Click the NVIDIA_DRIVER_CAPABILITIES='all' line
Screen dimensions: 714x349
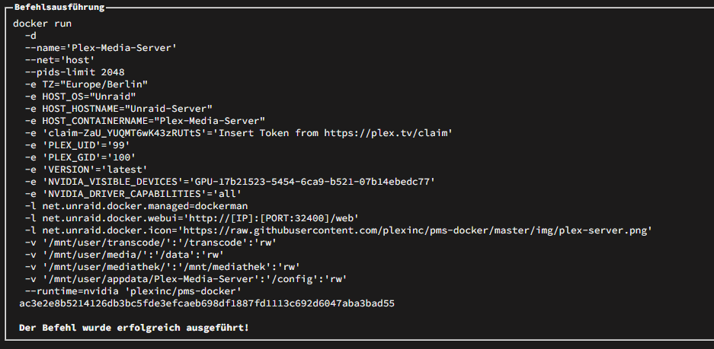point(133,194)
